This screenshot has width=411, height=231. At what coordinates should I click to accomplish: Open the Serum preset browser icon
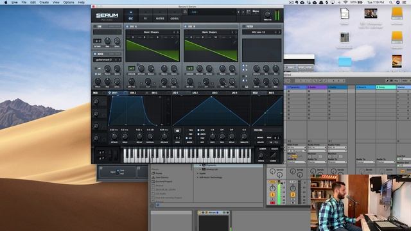[249, 12]
